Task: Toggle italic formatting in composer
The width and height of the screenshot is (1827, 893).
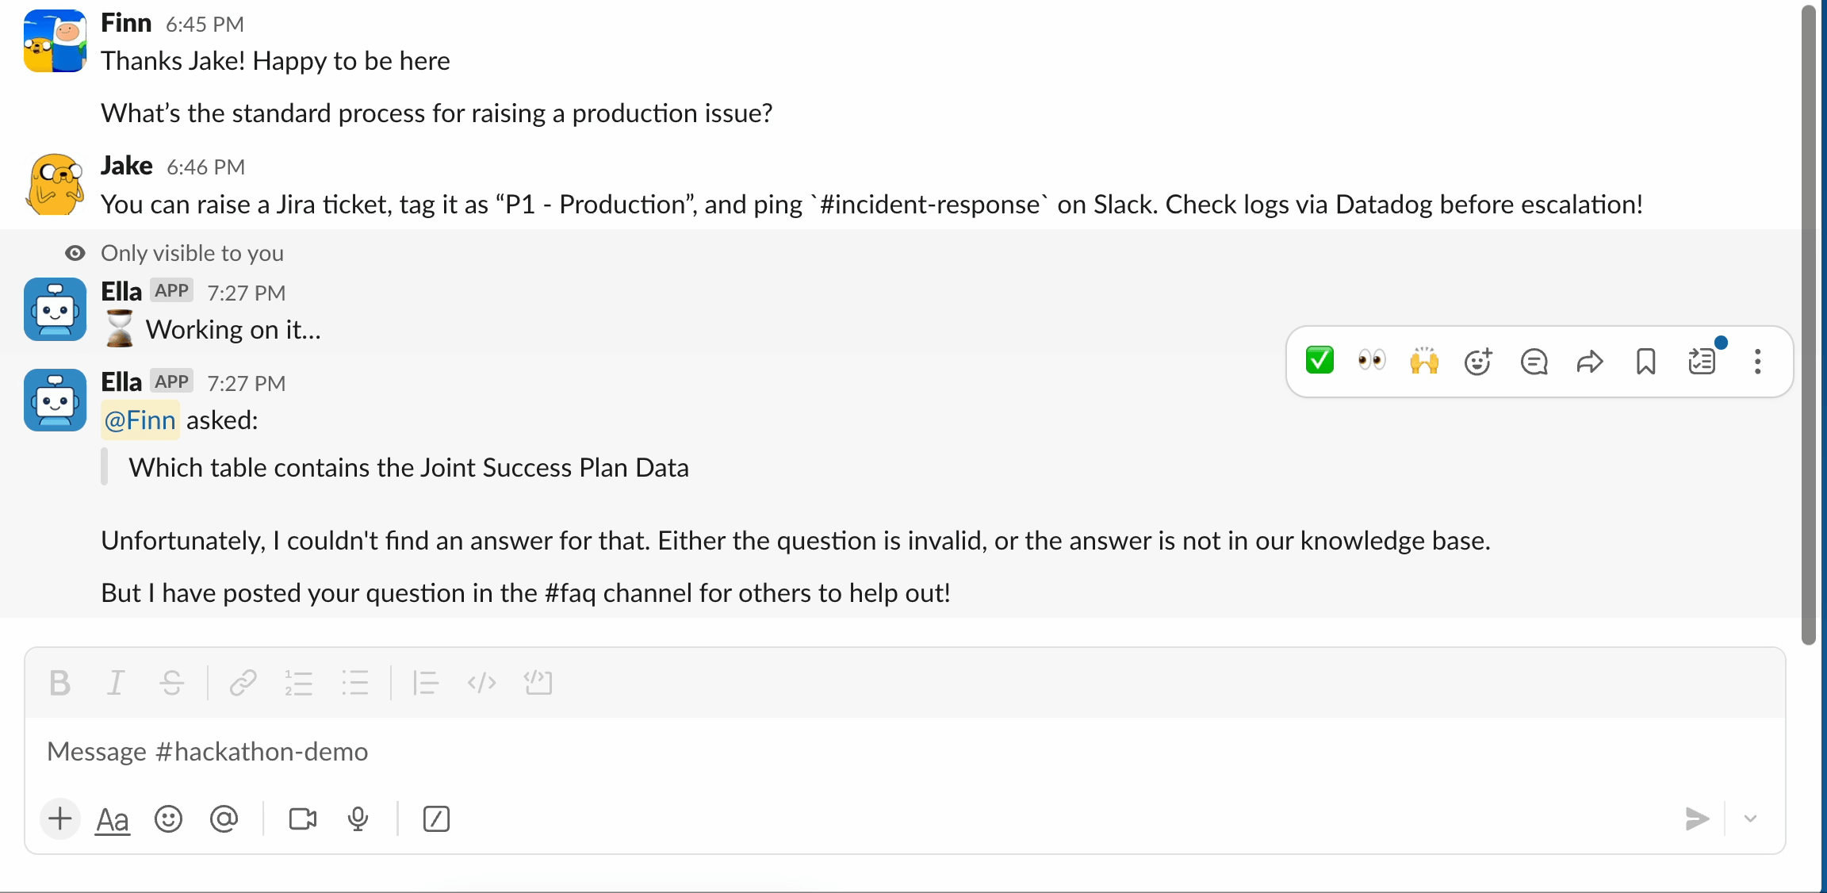Action: click(116, 683)
